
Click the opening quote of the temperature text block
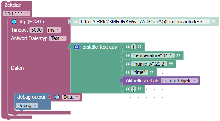coord(128,55)
